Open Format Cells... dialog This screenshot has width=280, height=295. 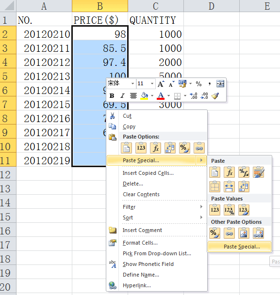[x=140, y=243]
